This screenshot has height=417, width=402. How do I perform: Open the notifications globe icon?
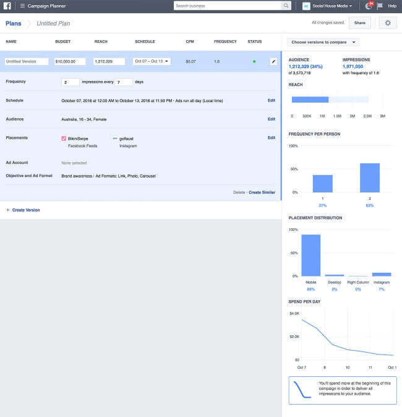(369, 6)
